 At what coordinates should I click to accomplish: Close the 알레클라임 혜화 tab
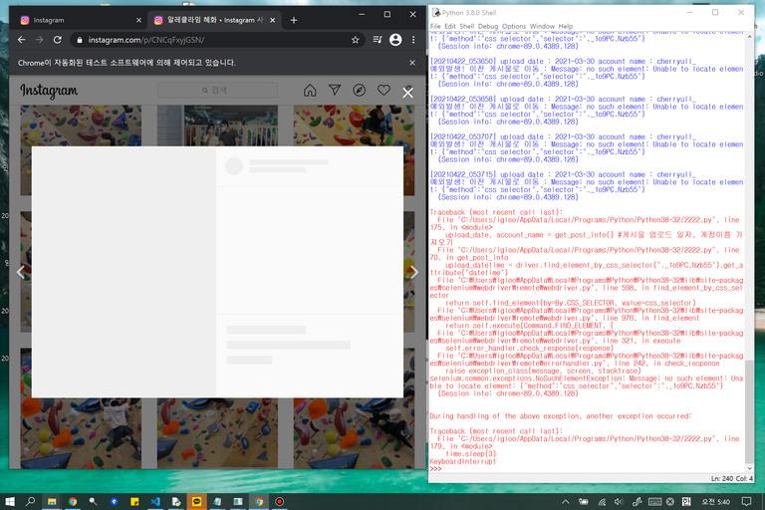click(x=272, y=20)
